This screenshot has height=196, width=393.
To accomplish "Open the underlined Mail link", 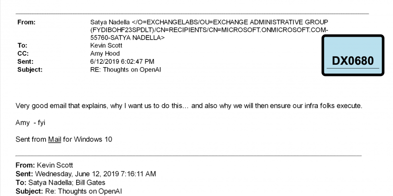I will 55,139.
